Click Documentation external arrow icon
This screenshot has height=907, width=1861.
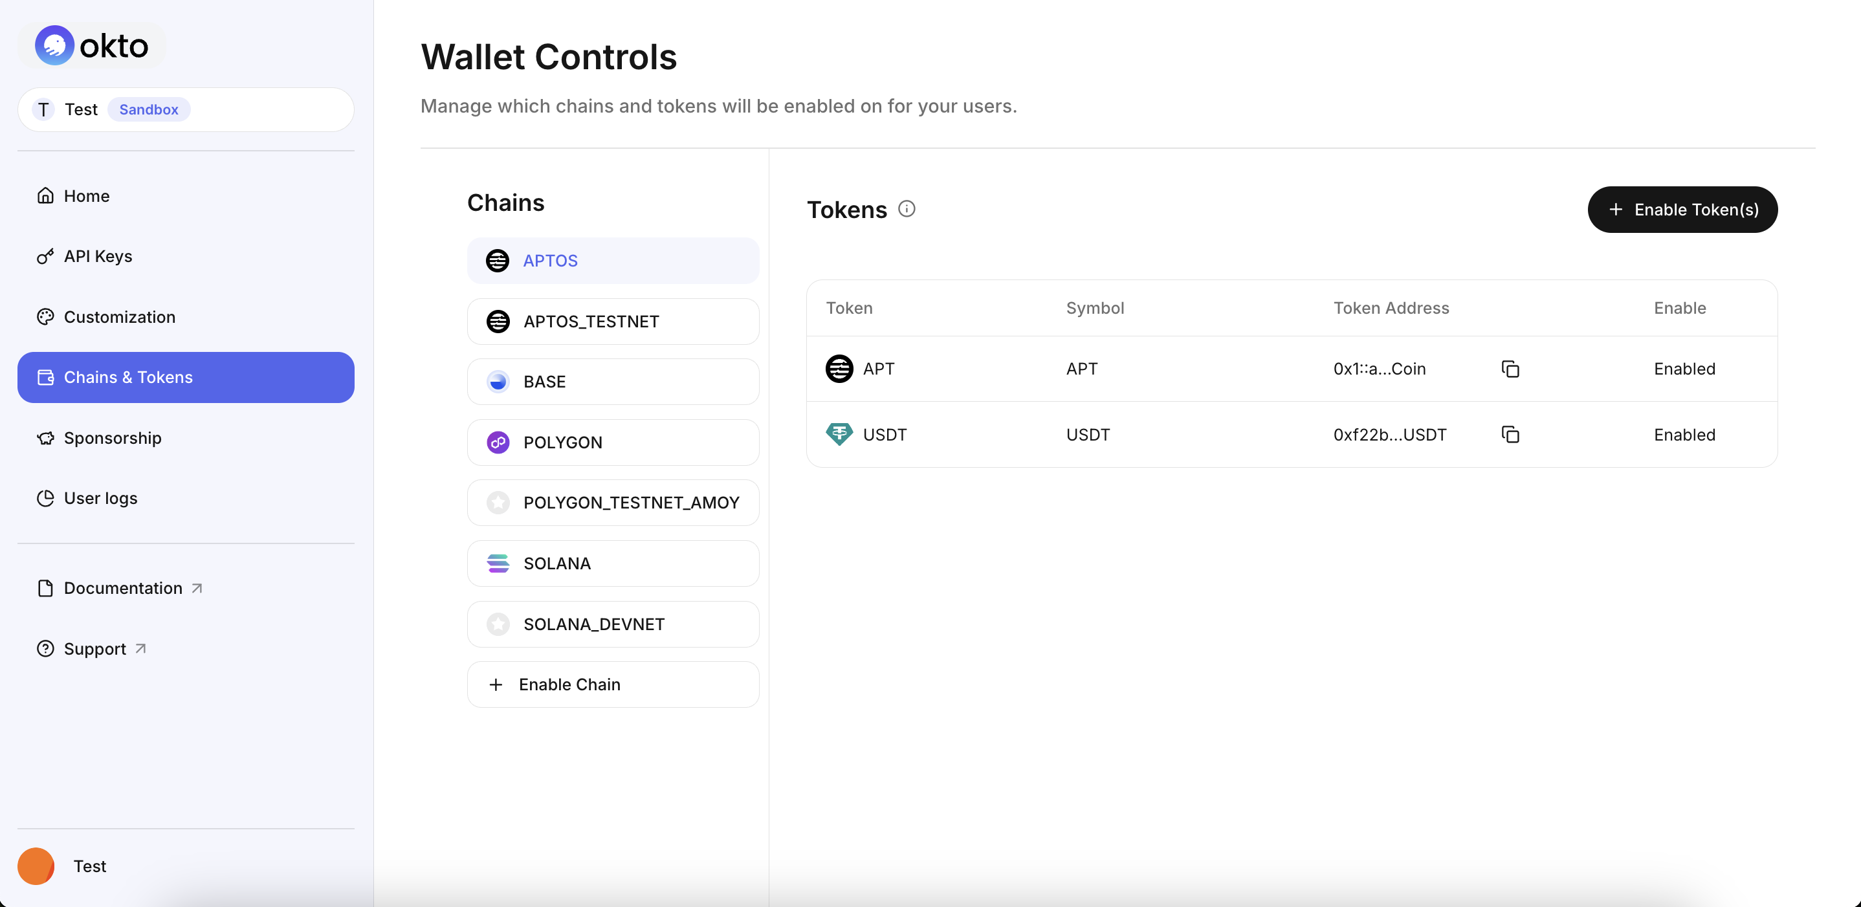coord(197,588)
